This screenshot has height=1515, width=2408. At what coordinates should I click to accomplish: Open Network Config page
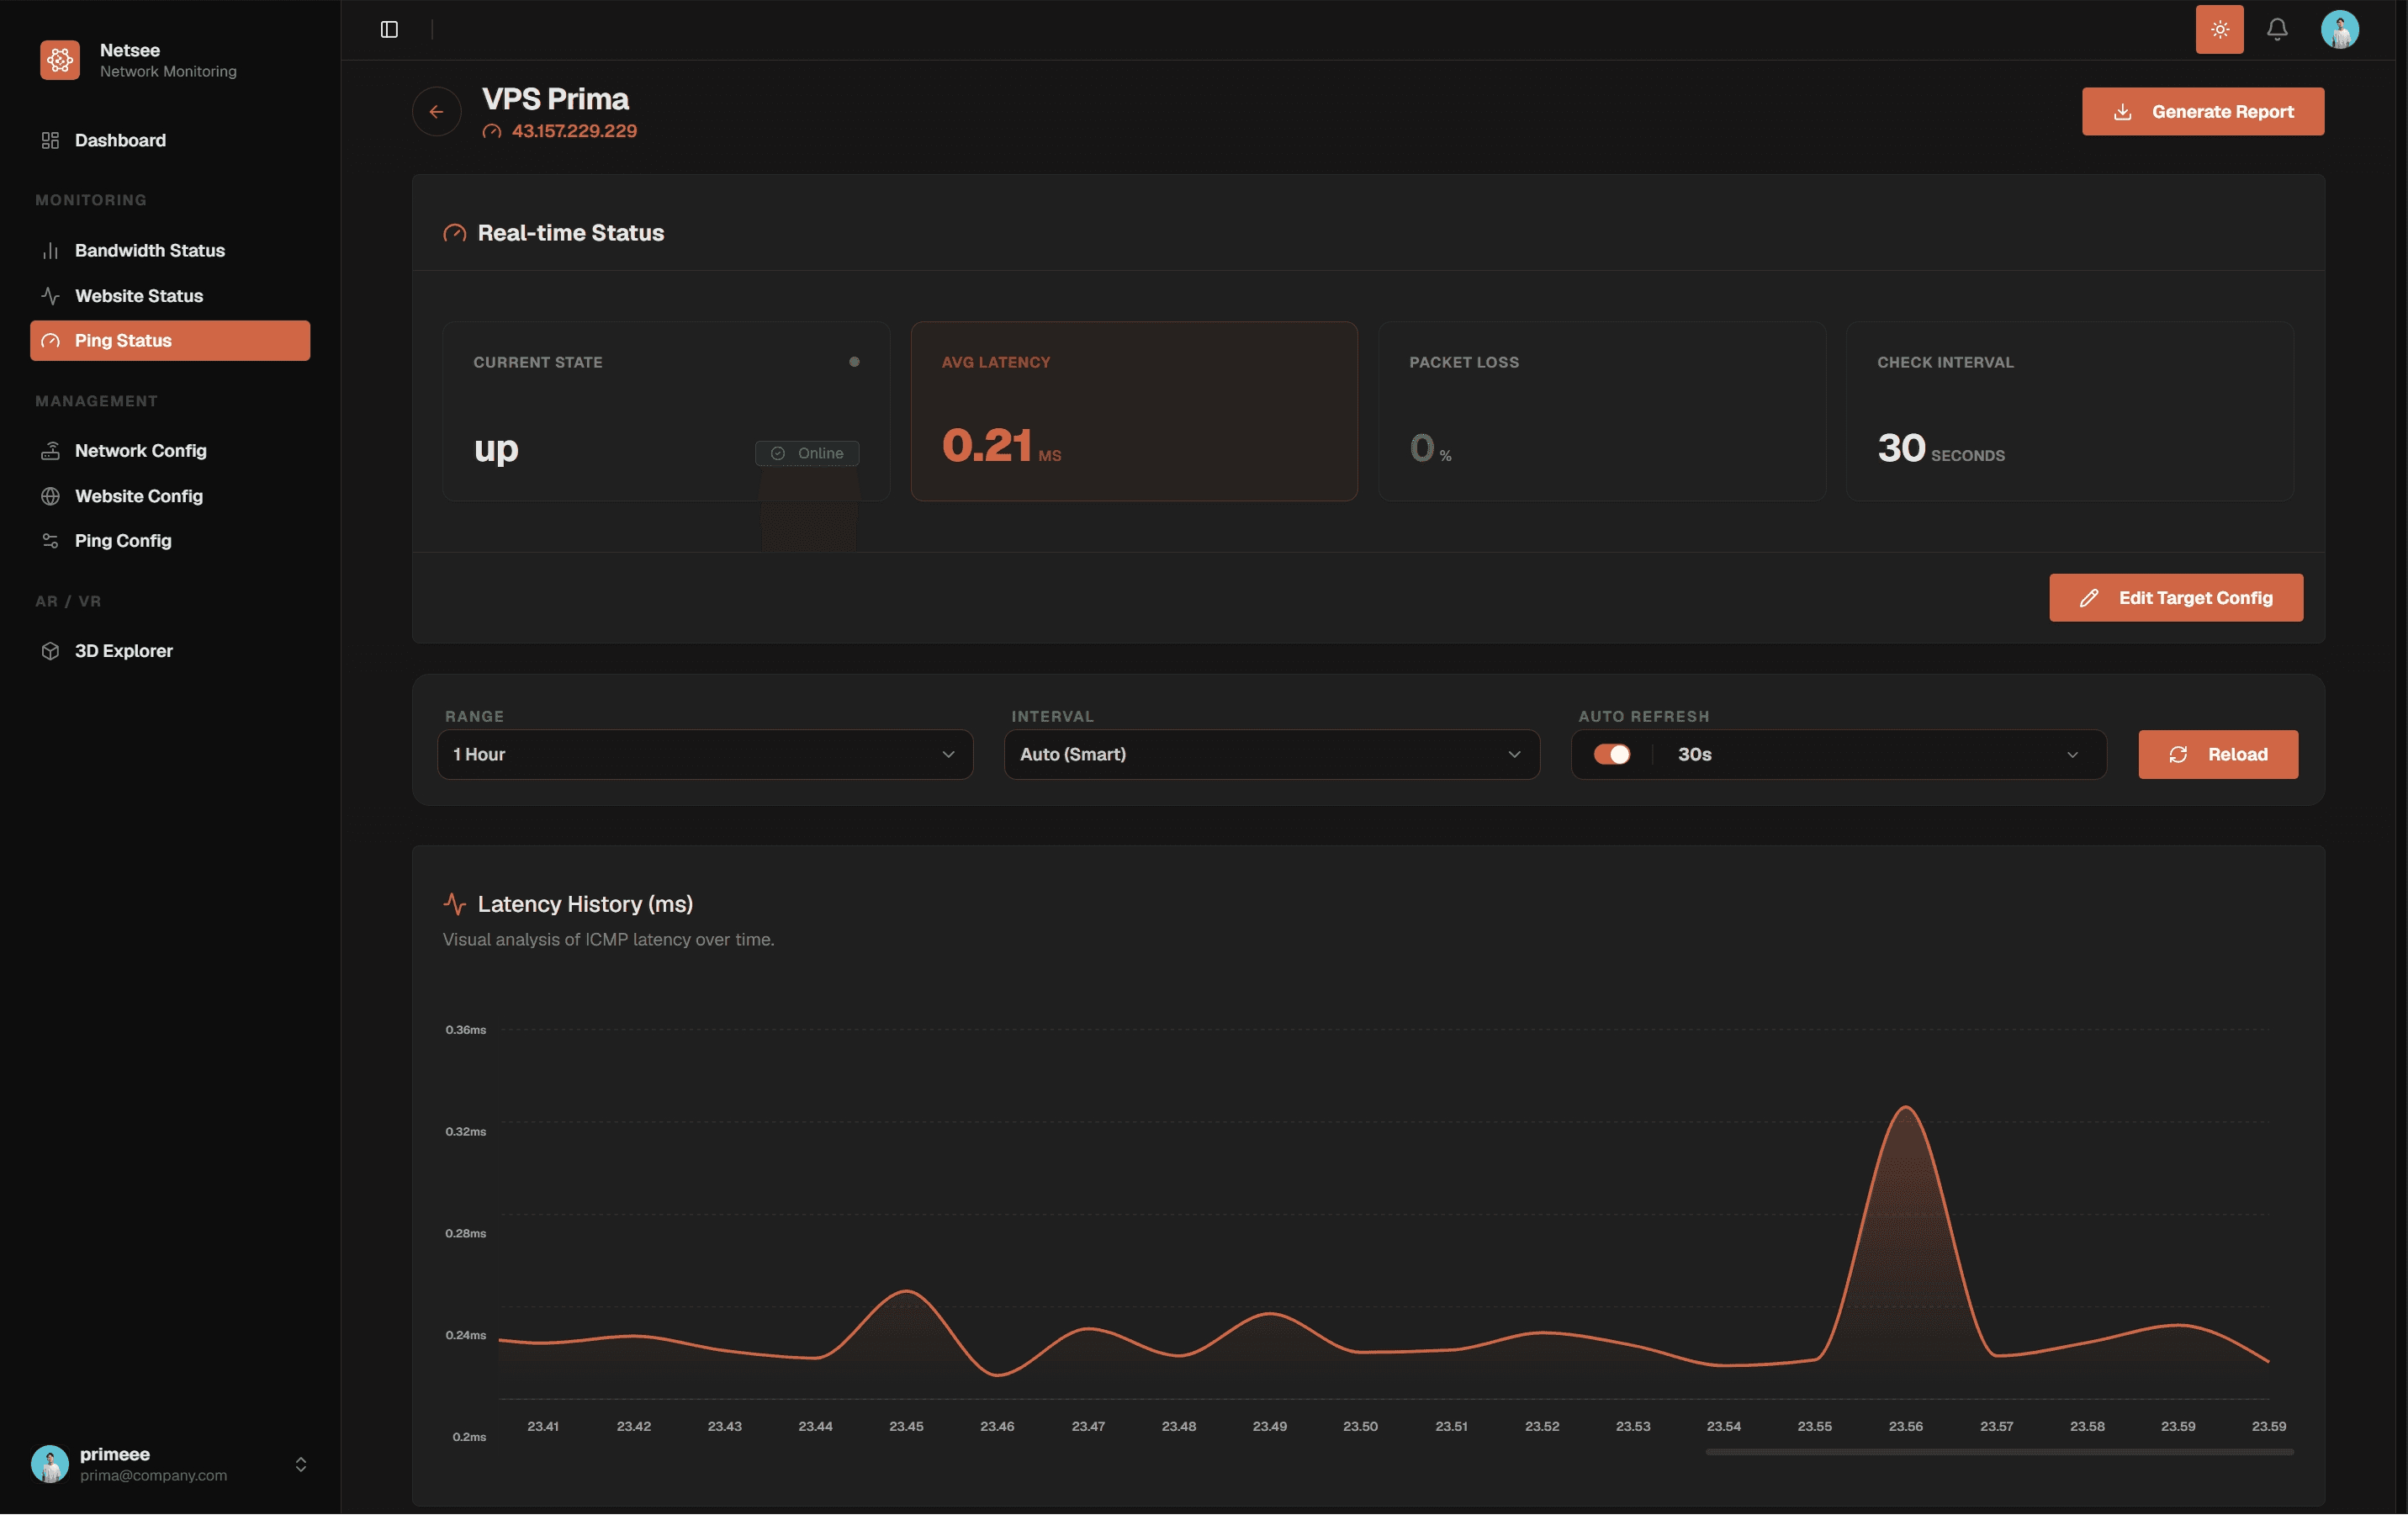tap(170, 451)
